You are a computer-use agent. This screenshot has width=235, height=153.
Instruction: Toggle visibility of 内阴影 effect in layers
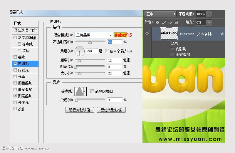tap(172, 49)
